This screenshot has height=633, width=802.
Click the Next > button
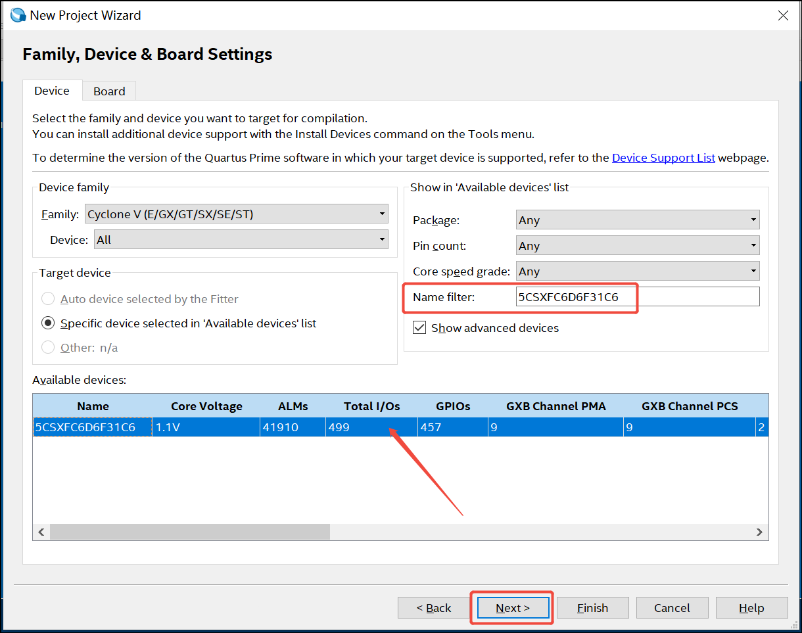point(513,608)
